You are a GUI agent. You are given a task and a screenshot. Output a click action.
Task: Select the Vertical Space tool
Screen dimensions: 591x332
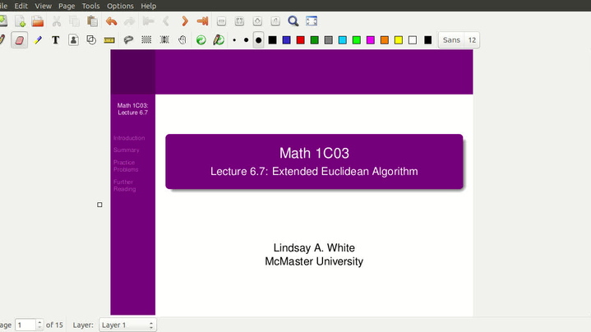164,40
